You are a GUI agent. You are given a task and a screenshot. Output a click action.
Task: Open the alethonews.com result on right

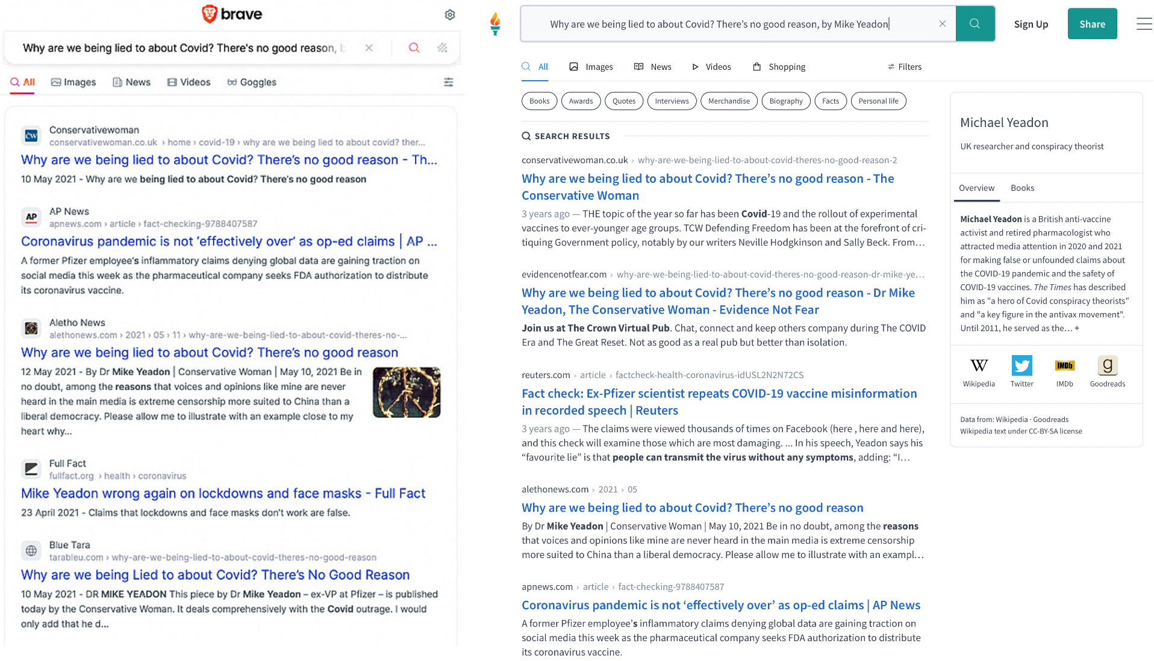[x=693, y=508]
